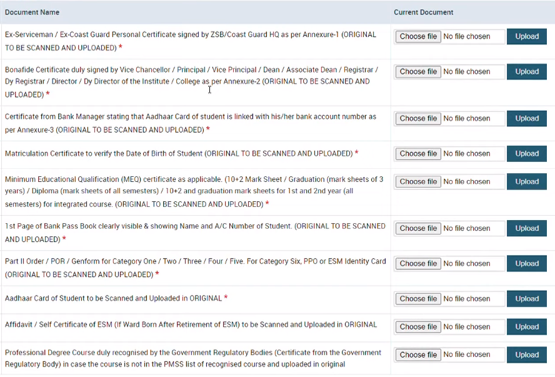The height and width of the screenshot is (377, 555).
Task: Upload the Part II Order document
Action: click(526, 263)
